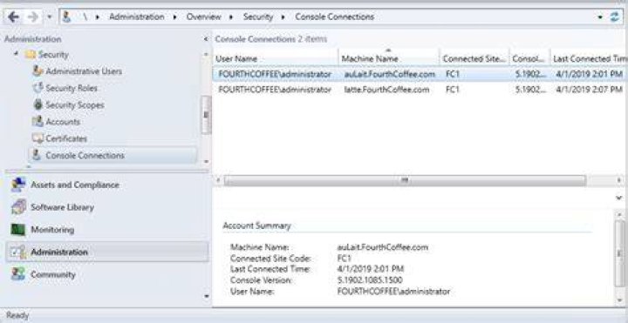Click the list horizontal scrollbar right arrow
The width and height of the screenshot is (628, 323).
coord(620,181)
